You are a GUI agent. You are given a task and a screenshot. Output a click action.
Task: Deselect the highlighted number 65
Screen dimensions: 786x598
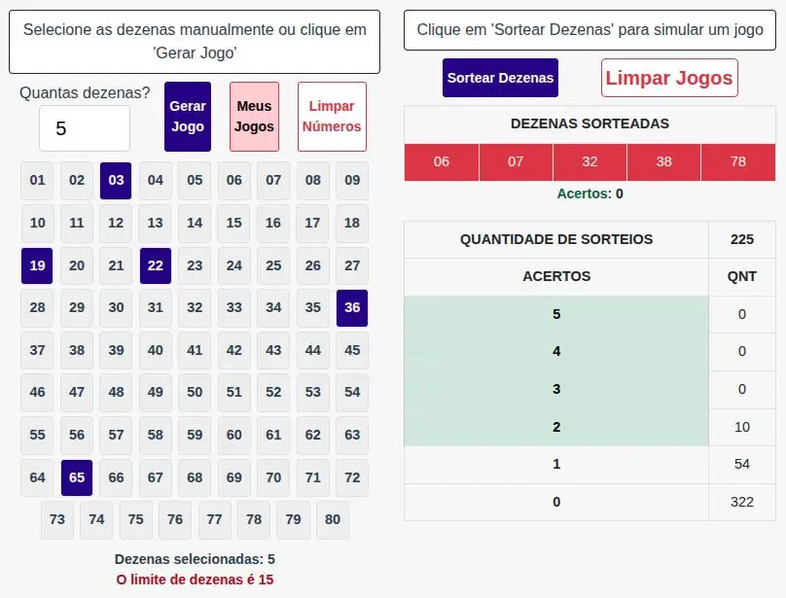[77, 477]
